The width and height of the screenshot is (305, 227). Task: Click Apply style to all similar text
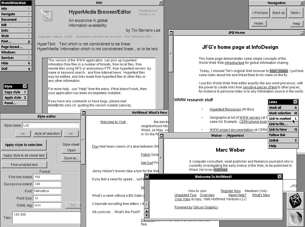click(x=24, y=155)
